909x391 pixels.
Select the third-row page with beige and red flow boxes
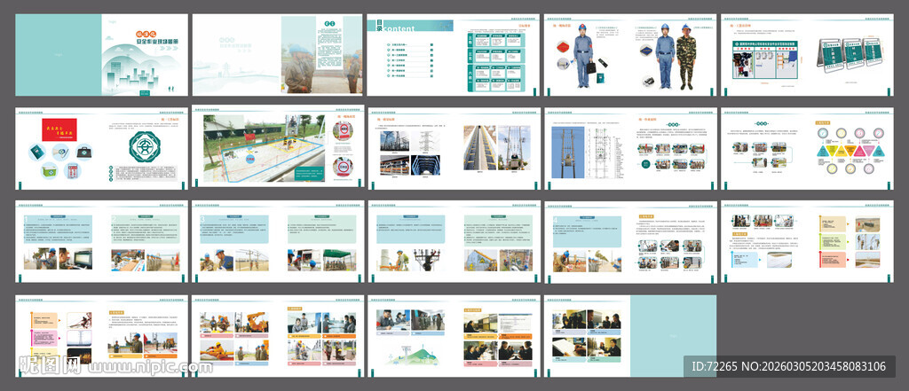tap(807, 241)
